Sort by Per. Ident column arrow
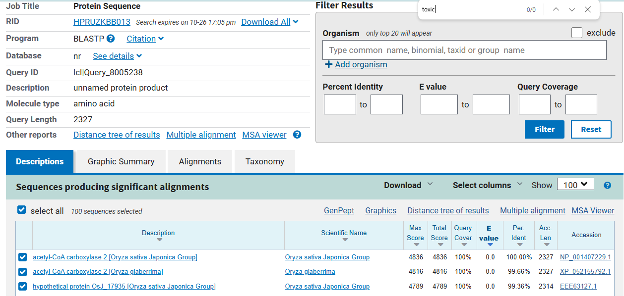This screenshot has width=624, height=296. coord(518,245)
